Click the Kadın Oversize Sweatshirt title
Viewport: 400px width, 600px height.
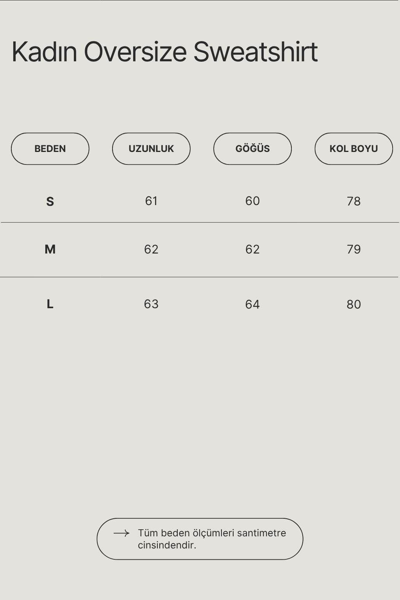click(x=164, y=52)
